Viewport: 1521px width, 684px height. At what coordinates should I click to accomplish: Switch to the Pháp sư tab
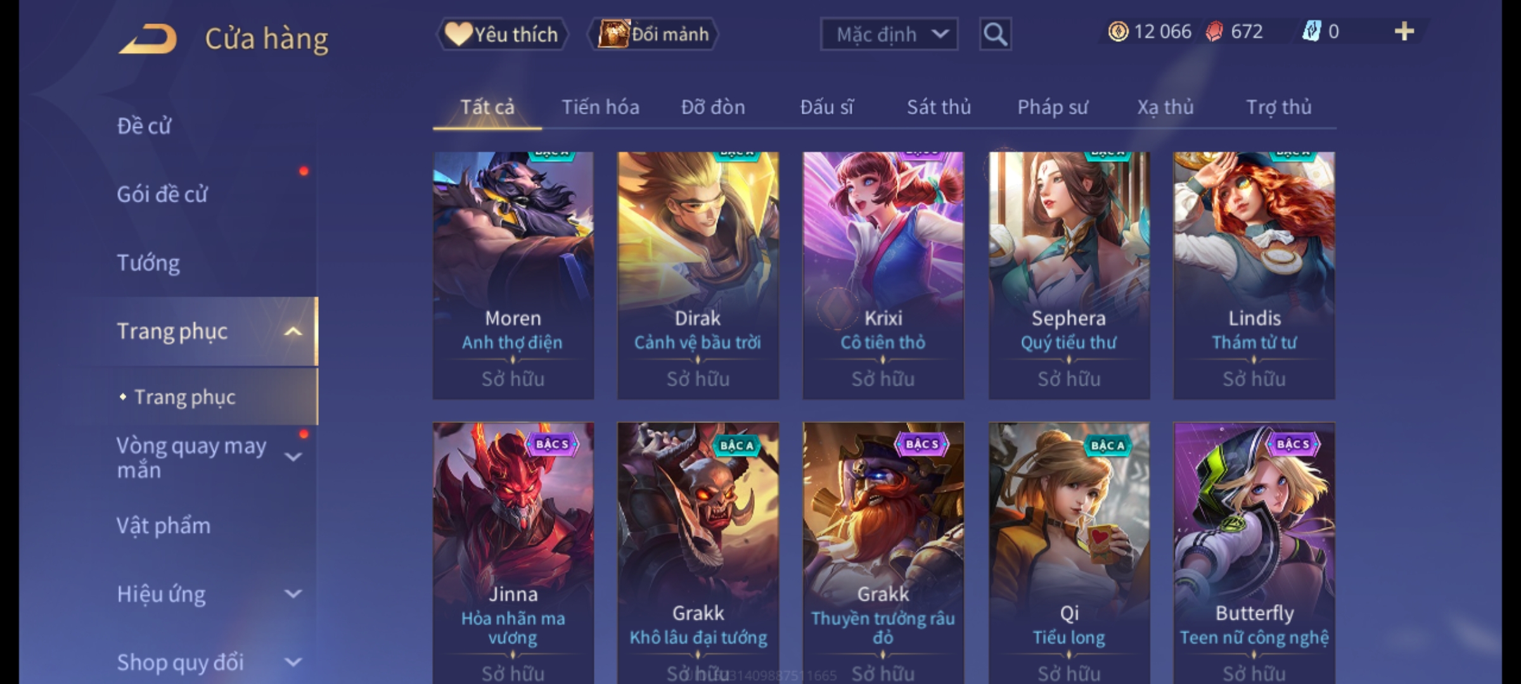pos(1053,107)
